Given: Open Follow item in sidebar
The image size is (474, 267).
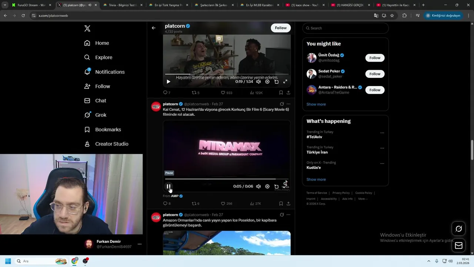Looking at the screenshot, I should [x=97, y=86].
